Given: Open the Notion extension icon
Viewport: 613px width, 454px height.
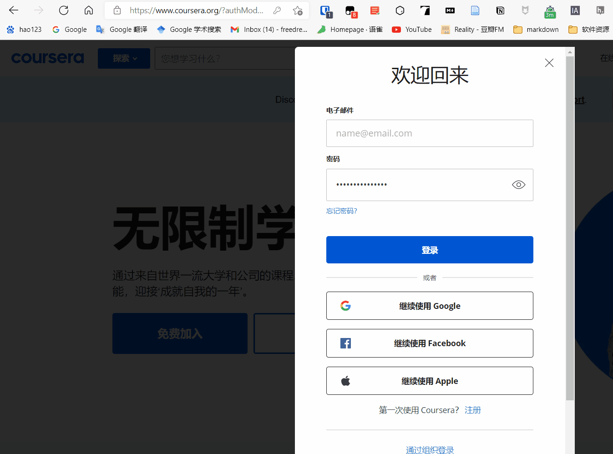Looking at the screenshot, I should (x=500, y=10).
